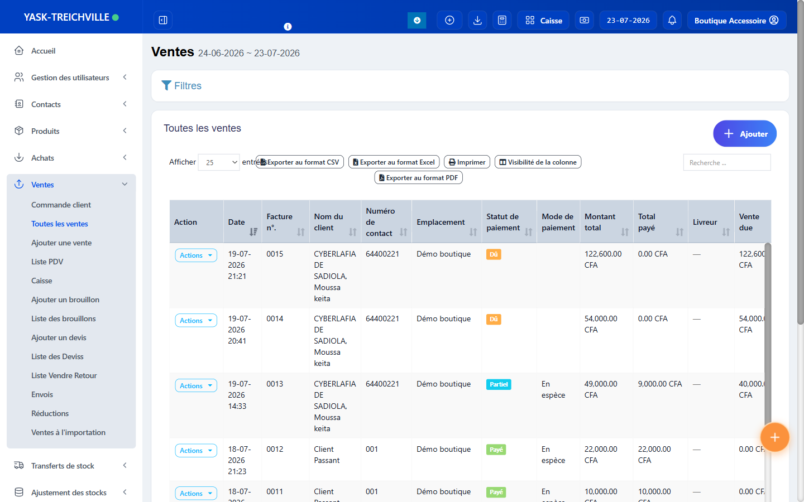This screenshot has width=804, height=502.
Task: Click the Dû status badge of invoice 0015
Action: click(x=494, y=254)
